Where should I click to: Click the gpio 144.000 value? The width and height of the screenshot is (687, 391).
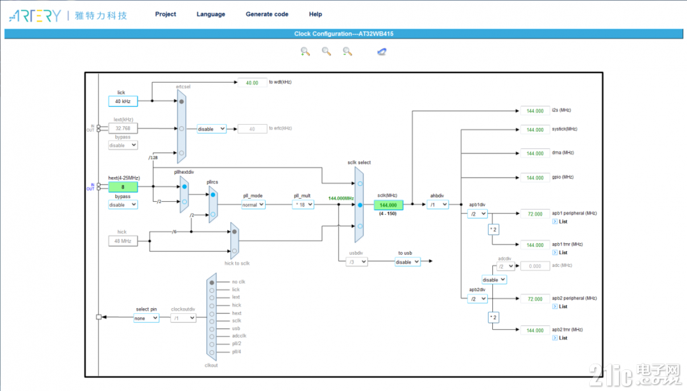pyautogui.click(x=535, y=178)
